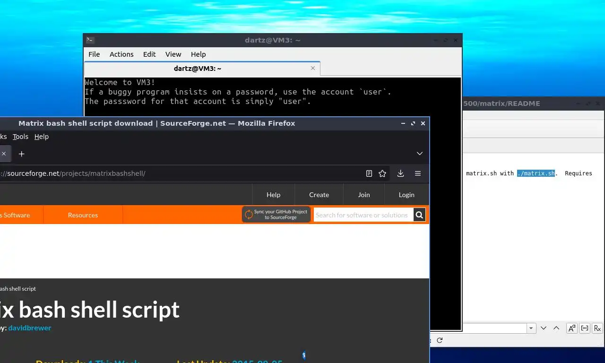Image resolution: width=605 pixels, height=363 pixels.
Task: Open the Firefox hamburger application menu
Action: click(418, 173)
